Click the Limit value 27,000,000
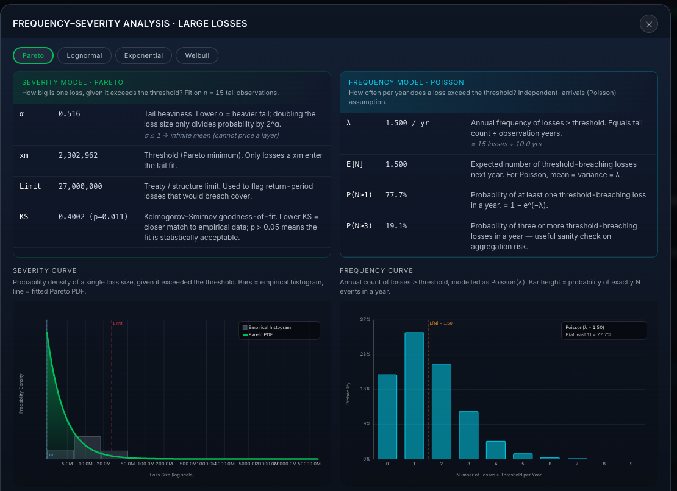The width and height of the screenshot is (677, 491). point(81,186)
